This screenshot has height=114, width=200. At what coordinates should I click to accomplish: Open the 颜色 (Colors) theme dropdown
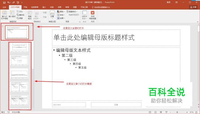(61, 12)
